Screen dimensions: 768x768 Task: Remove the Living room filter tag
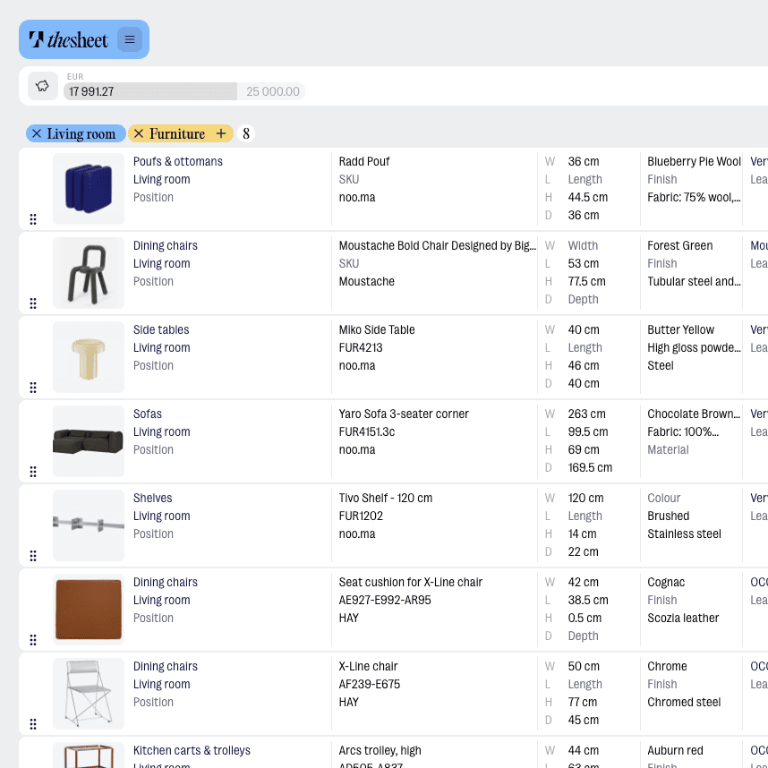click(x=37, y=133)
